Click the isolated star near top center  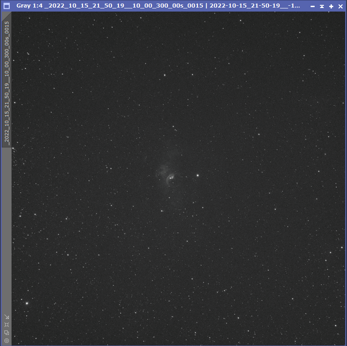point(165,75)
